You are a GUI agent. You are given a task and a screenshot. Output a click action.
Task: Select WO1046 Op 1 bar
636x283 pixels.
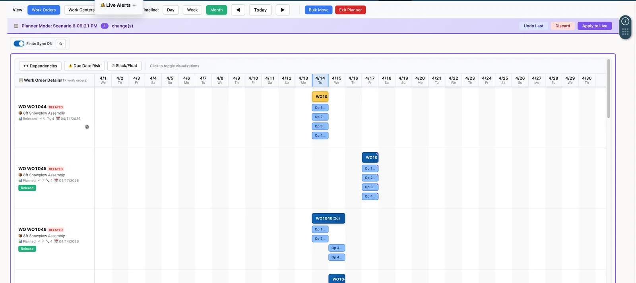coord(320,229)
